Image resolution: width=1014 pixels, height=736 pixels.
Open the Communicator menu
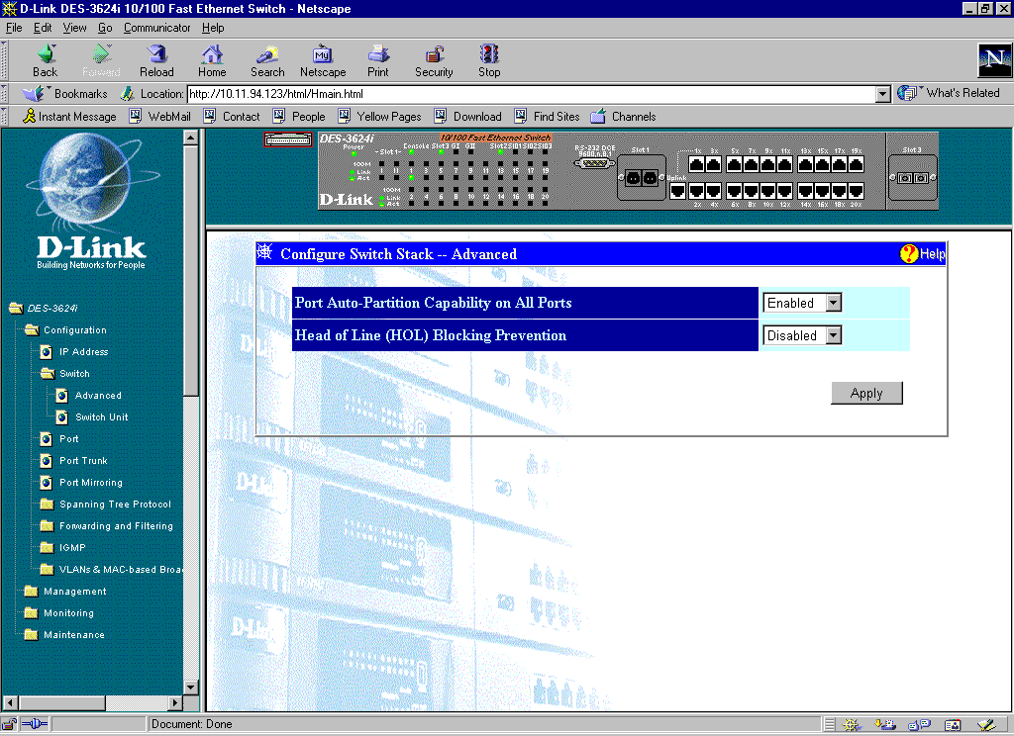156,28
